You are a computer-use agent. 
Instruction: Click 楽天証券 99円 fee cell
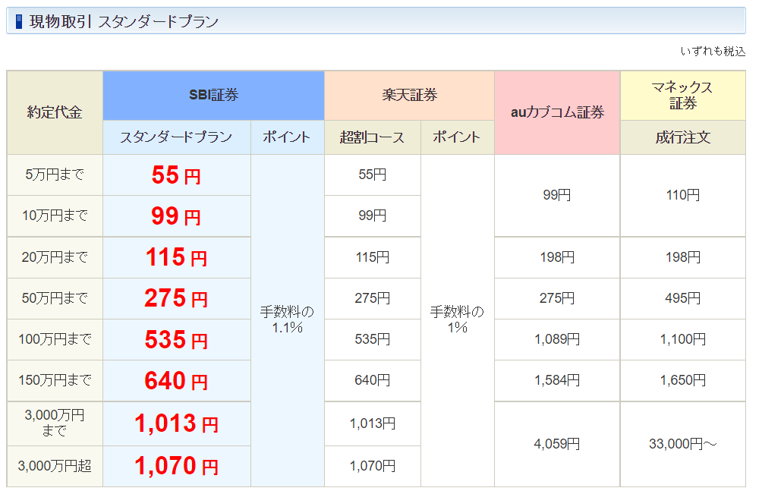tap(372, 216)
